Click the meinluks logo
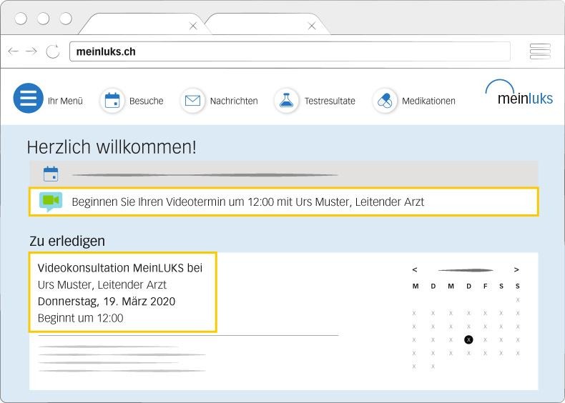Viewport: 565px width, 403px height. point(519,93)
